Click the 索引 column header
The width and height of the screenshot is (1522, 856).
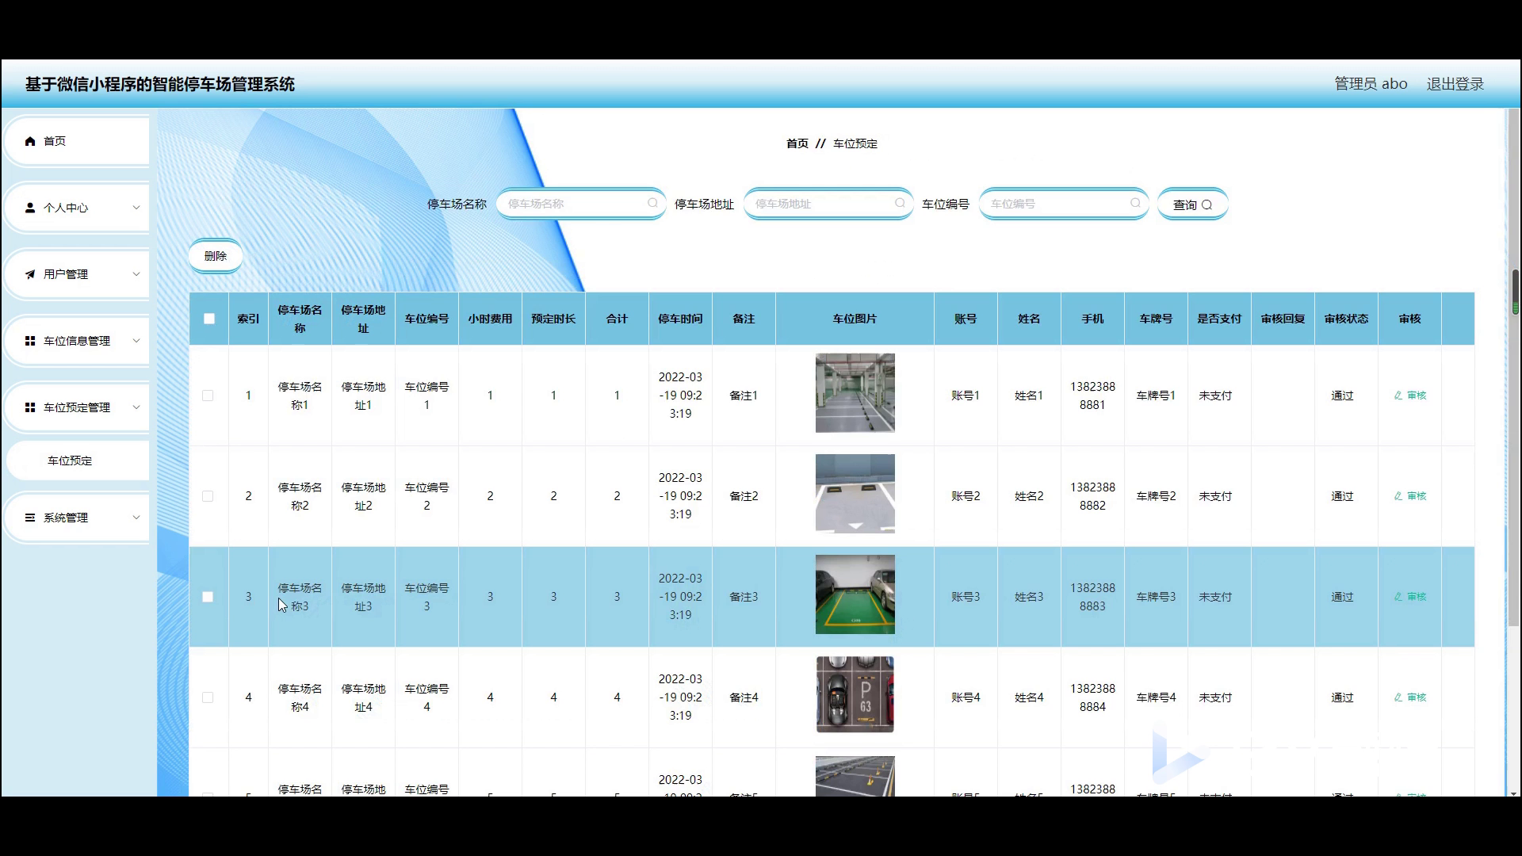click(x=248, y=319)
